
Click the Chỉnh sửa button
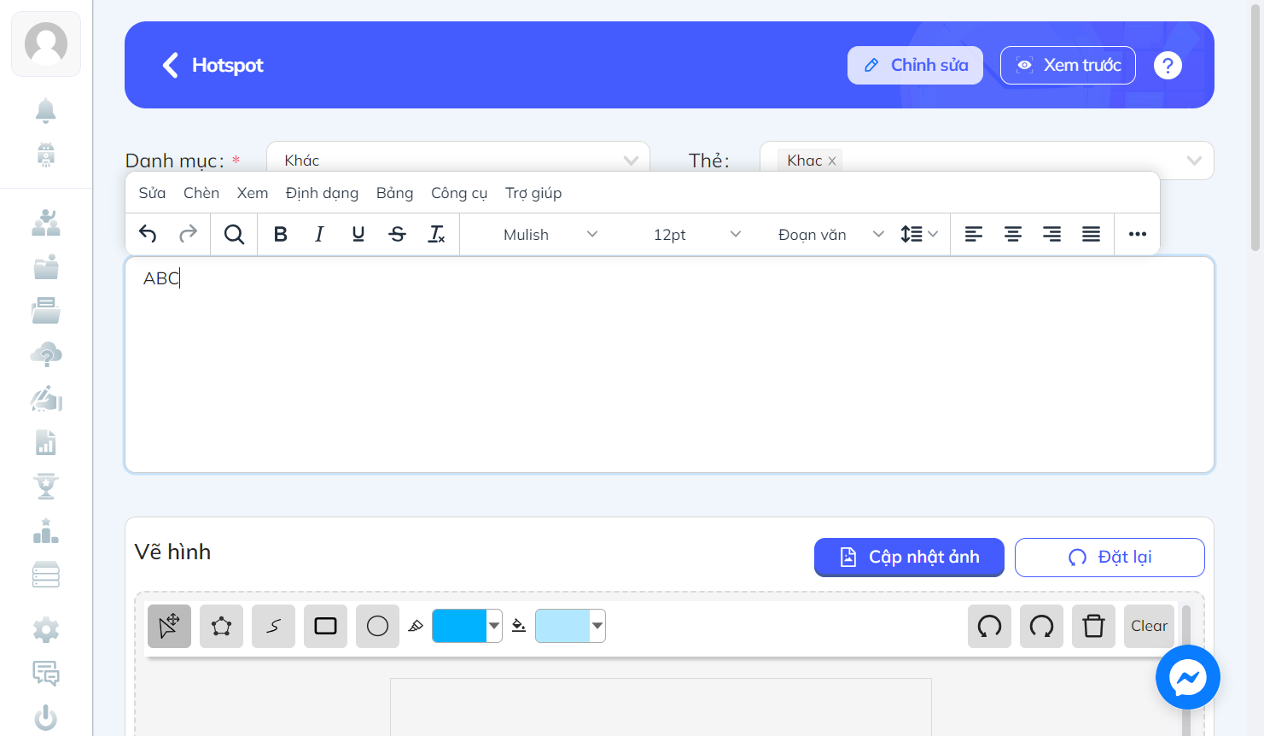point(915,65)
